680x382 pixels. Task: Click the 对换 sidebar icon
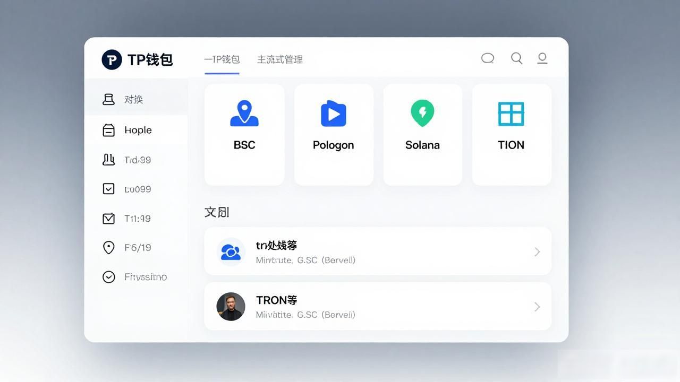(x=108, y=99)
